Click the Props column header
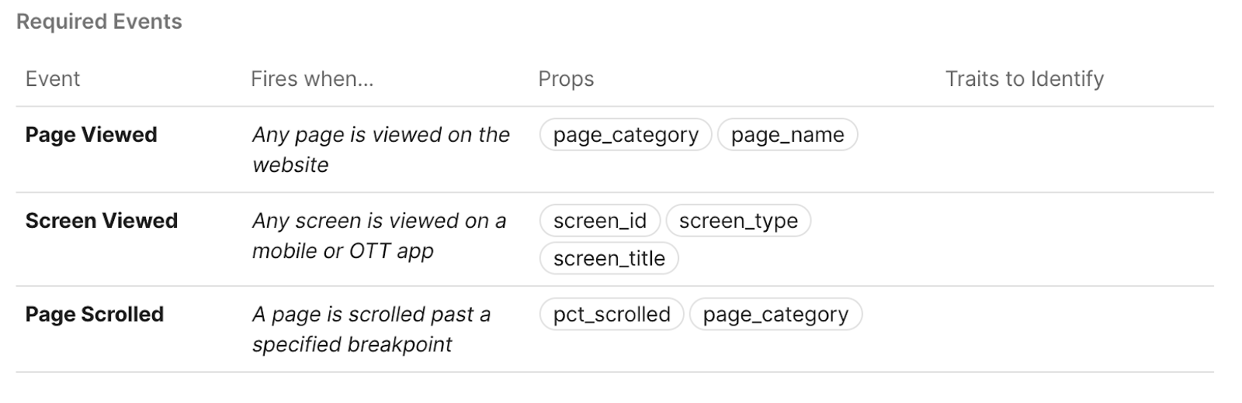This screenshot has width=1242, height=403. (566, 79)
